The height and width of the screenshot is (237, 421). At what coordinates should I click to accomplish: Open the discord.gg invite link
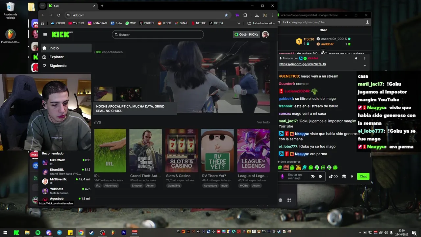(302, 64)
